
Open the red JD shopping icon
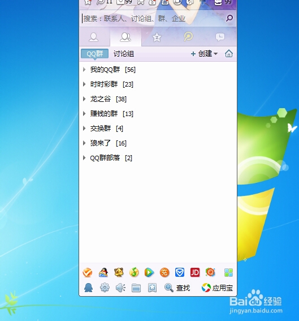pos(195,272)
